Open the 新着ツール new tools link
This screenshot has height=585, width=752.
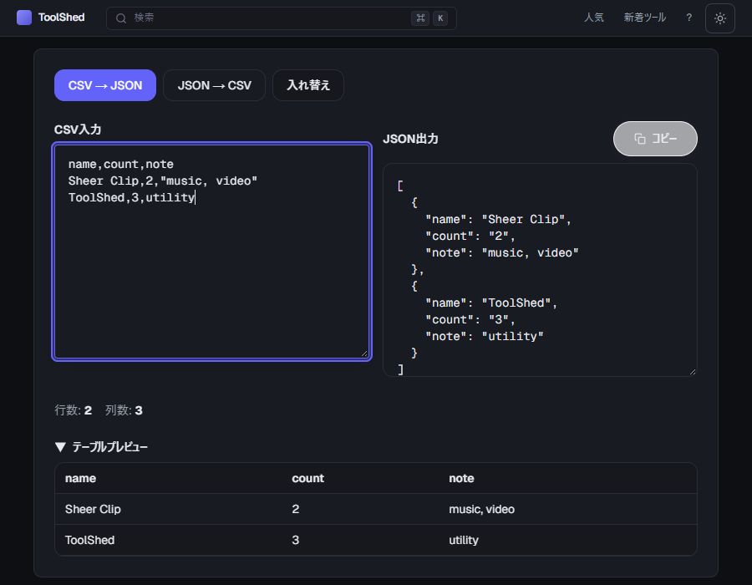pos(644,18)
